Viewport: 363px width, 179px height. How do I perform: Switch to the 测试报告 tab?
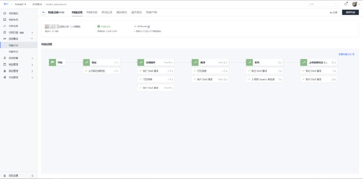tap(121, 12)
